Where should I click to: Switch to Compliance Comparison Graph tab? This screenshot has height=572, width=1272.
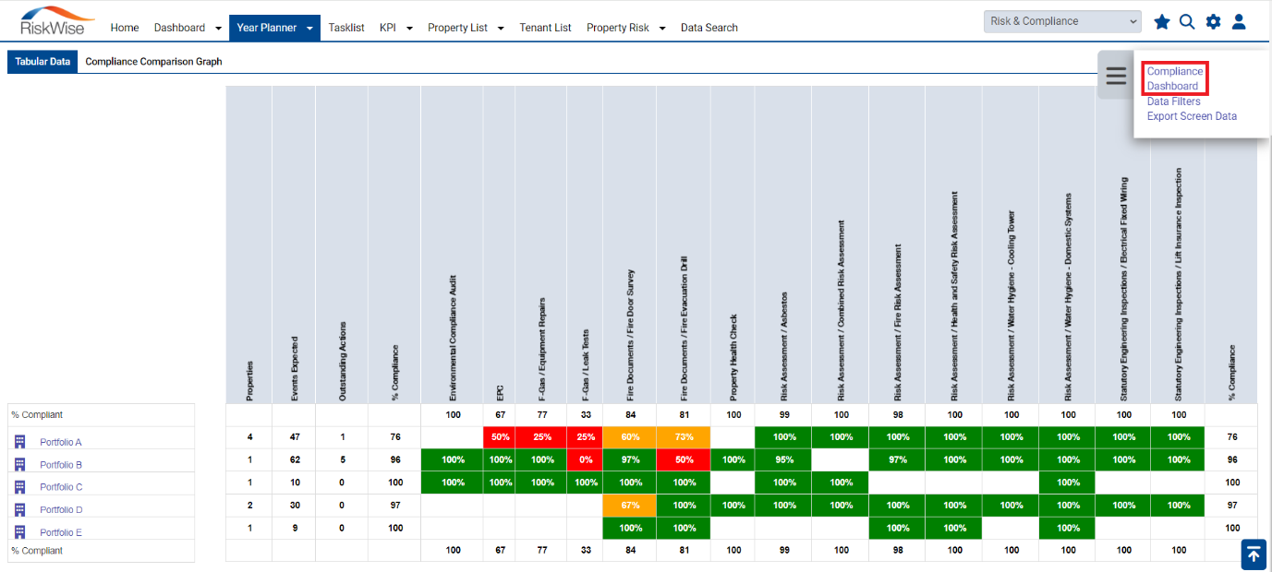coord(153,62)
